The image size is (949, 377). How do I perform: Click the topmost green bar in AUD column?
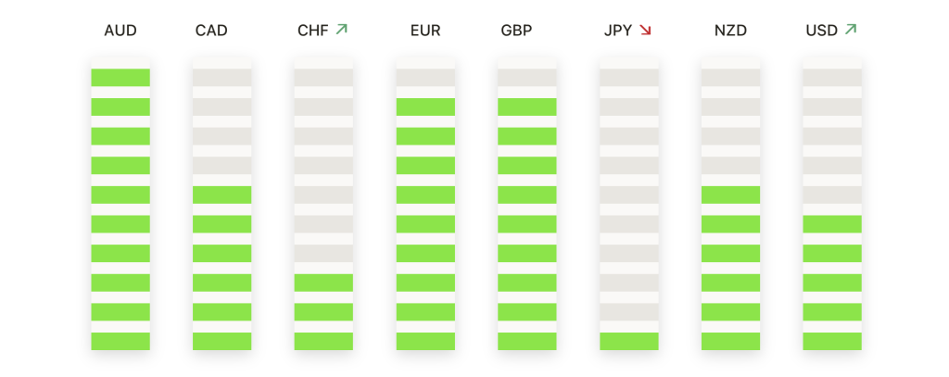[x=120, y=78]
